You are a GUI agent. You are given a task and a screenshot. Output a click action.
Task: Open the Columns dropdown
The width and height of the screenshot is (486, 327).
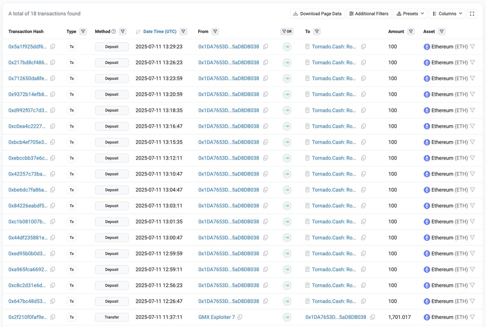(447, 14)
